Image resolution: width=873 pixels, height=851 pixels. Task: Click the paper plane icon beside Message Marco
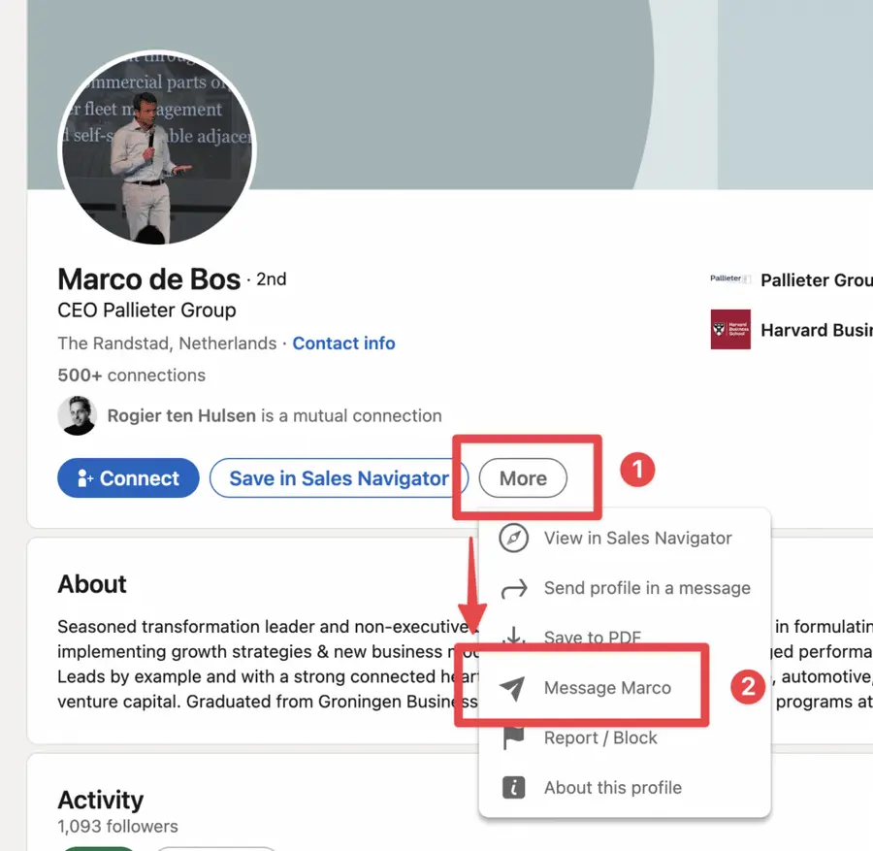click(x=513, y=687)
